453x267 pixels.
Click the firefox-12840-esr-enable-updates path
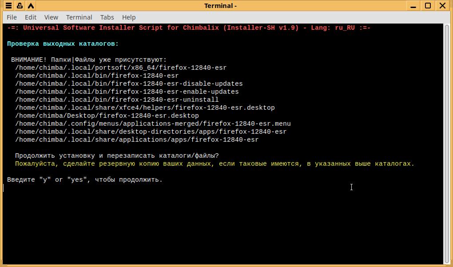(x=127, y=92)
